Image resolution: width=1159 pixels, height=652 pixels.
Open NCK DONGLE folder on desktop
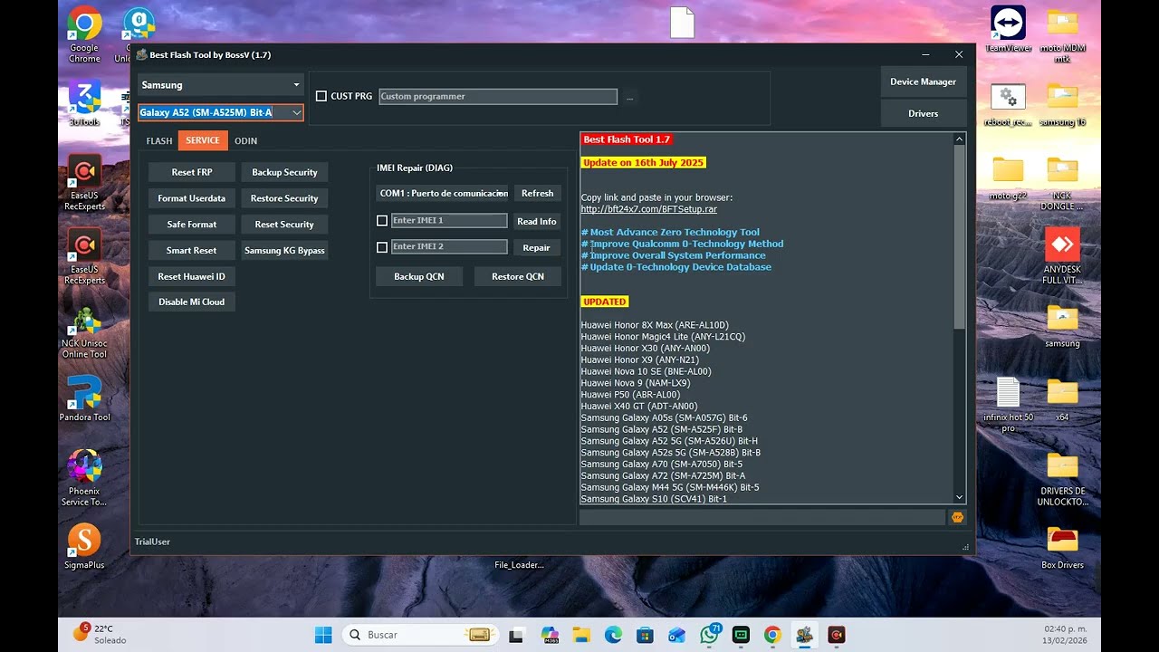click(x=1062, y=183)
